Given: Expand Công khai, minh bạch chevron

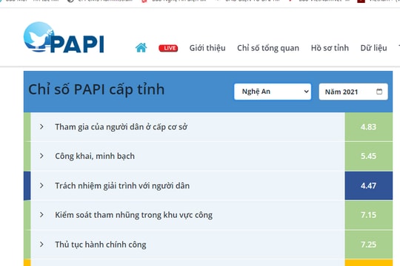Looking at the screenshot, I should point(41,156).
